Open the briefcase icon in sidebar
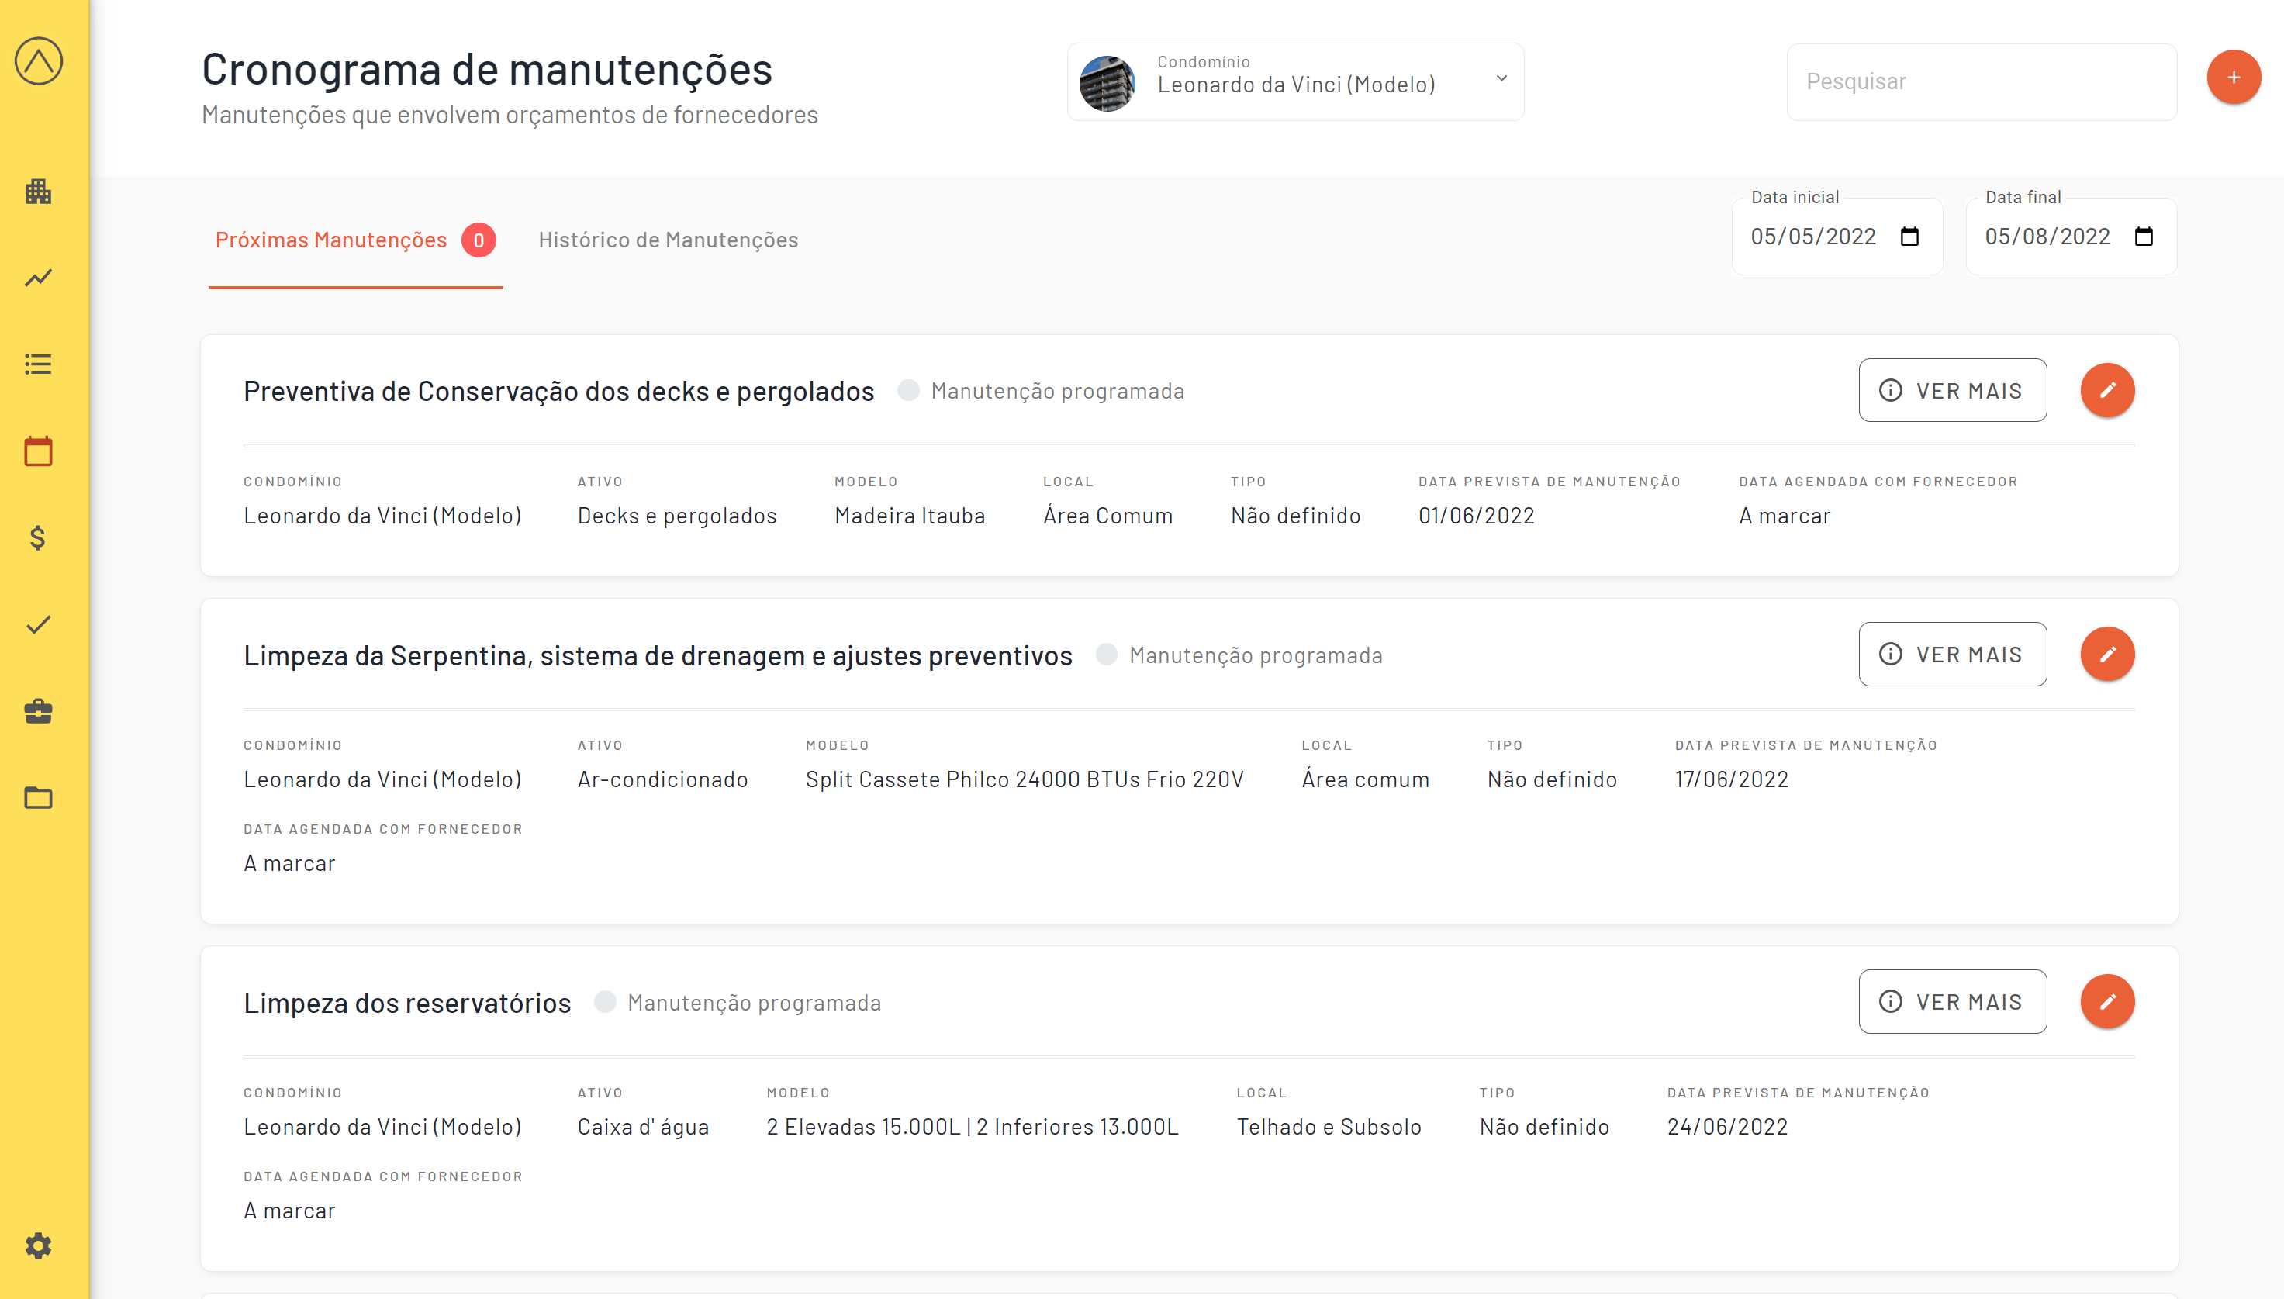Viewport: 2284px width, 1299px height. [x=38, y=711]
